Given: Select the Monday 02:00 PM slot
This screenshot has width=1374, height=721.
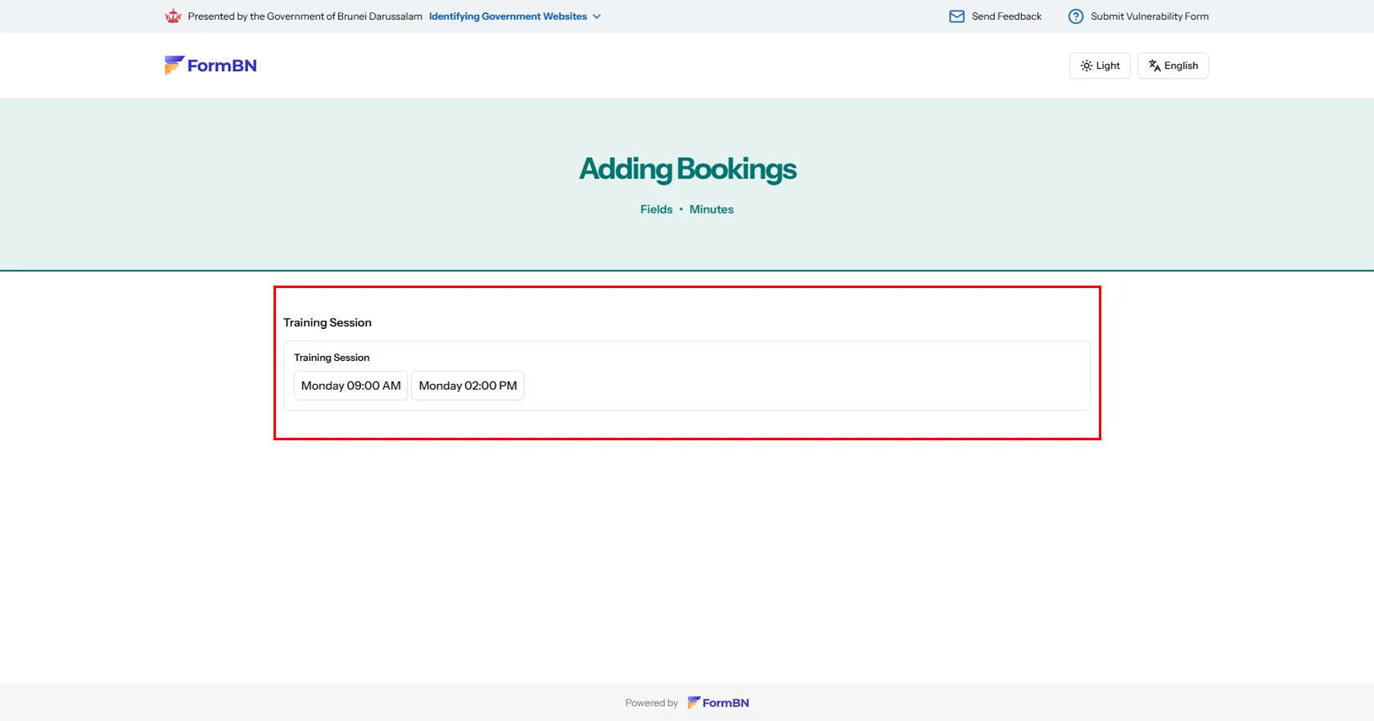Looking at the screenshot, I should [x=468, y=385].
